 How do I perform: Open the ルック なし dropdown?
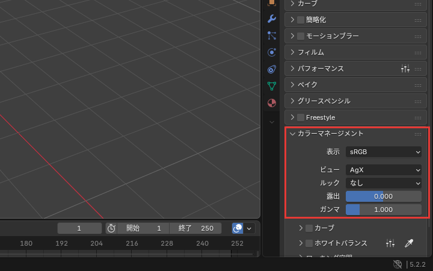point(384,183)
